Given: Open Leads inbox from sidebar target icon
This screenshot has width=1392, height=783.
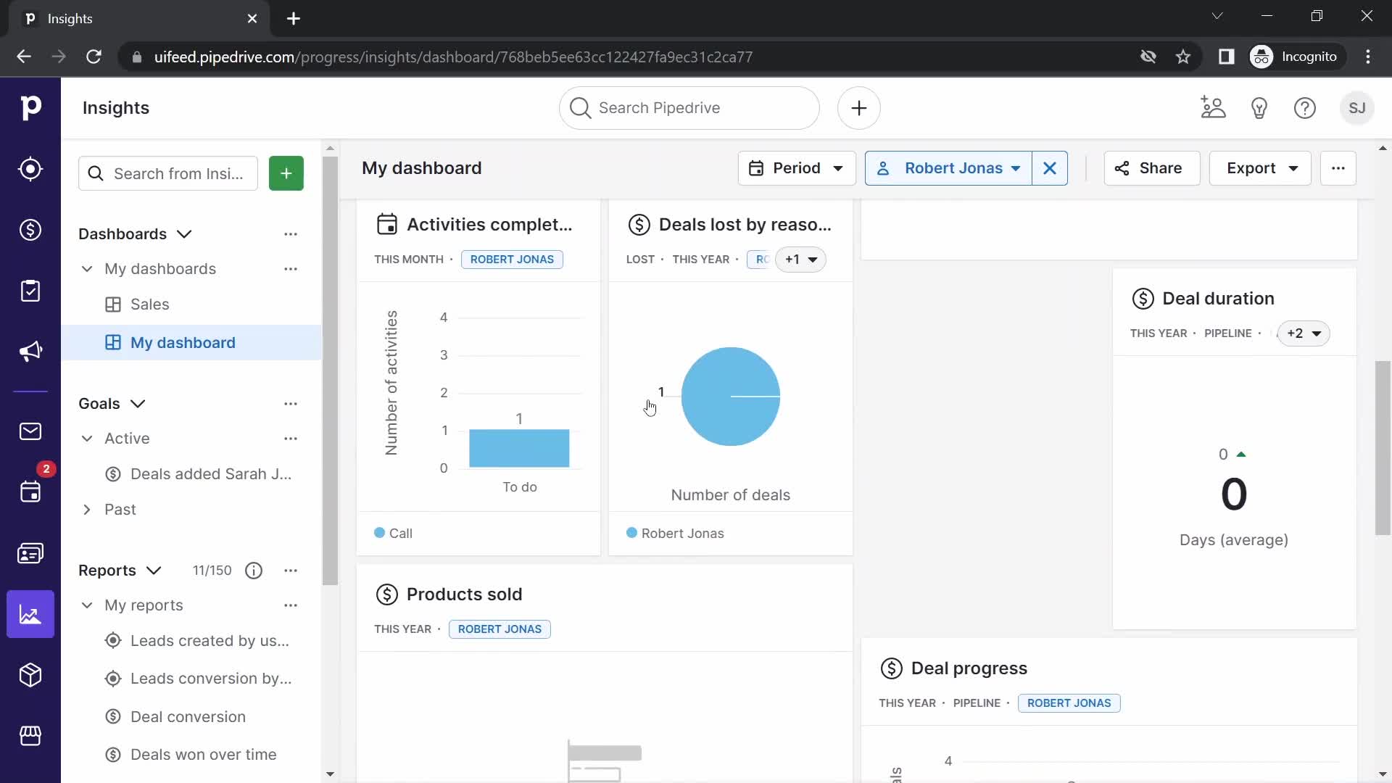Looking at the screenshot, I should [x=30, y=169].
